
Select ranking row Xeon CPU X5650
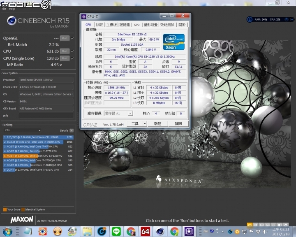(38, 137)
